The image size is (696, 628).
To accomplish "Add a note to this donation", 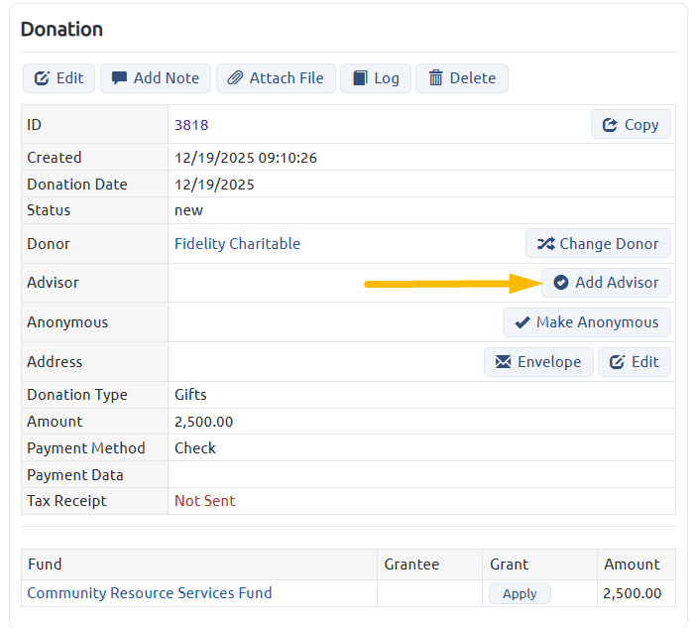I will click(156, 78).
